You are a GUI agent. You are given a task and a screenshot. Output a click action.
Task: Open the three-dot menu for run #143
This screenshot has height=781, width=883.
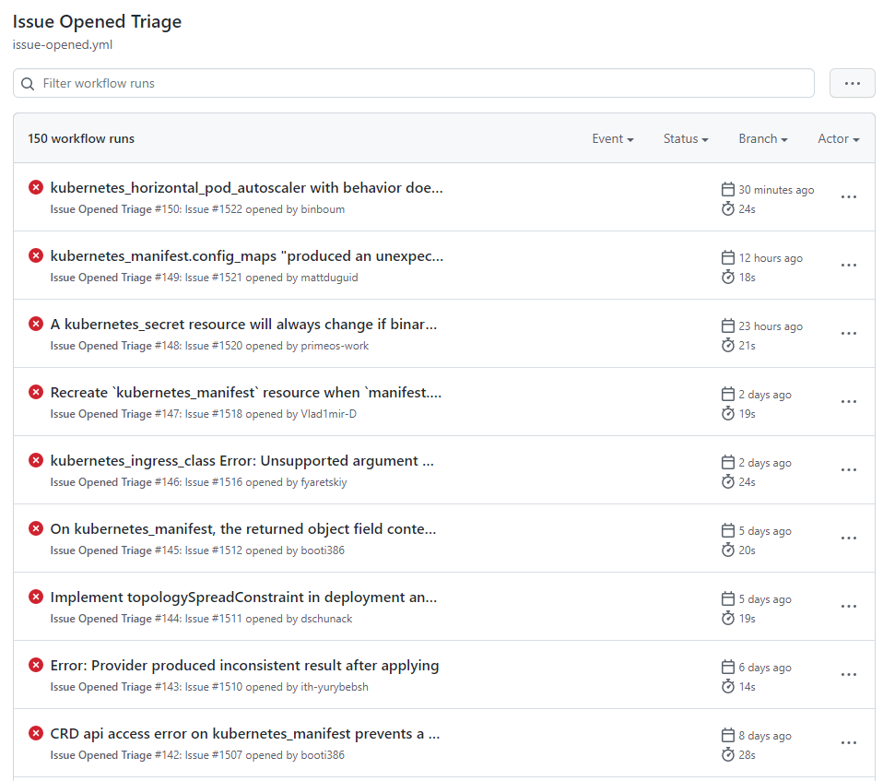(x=849, y=674)
